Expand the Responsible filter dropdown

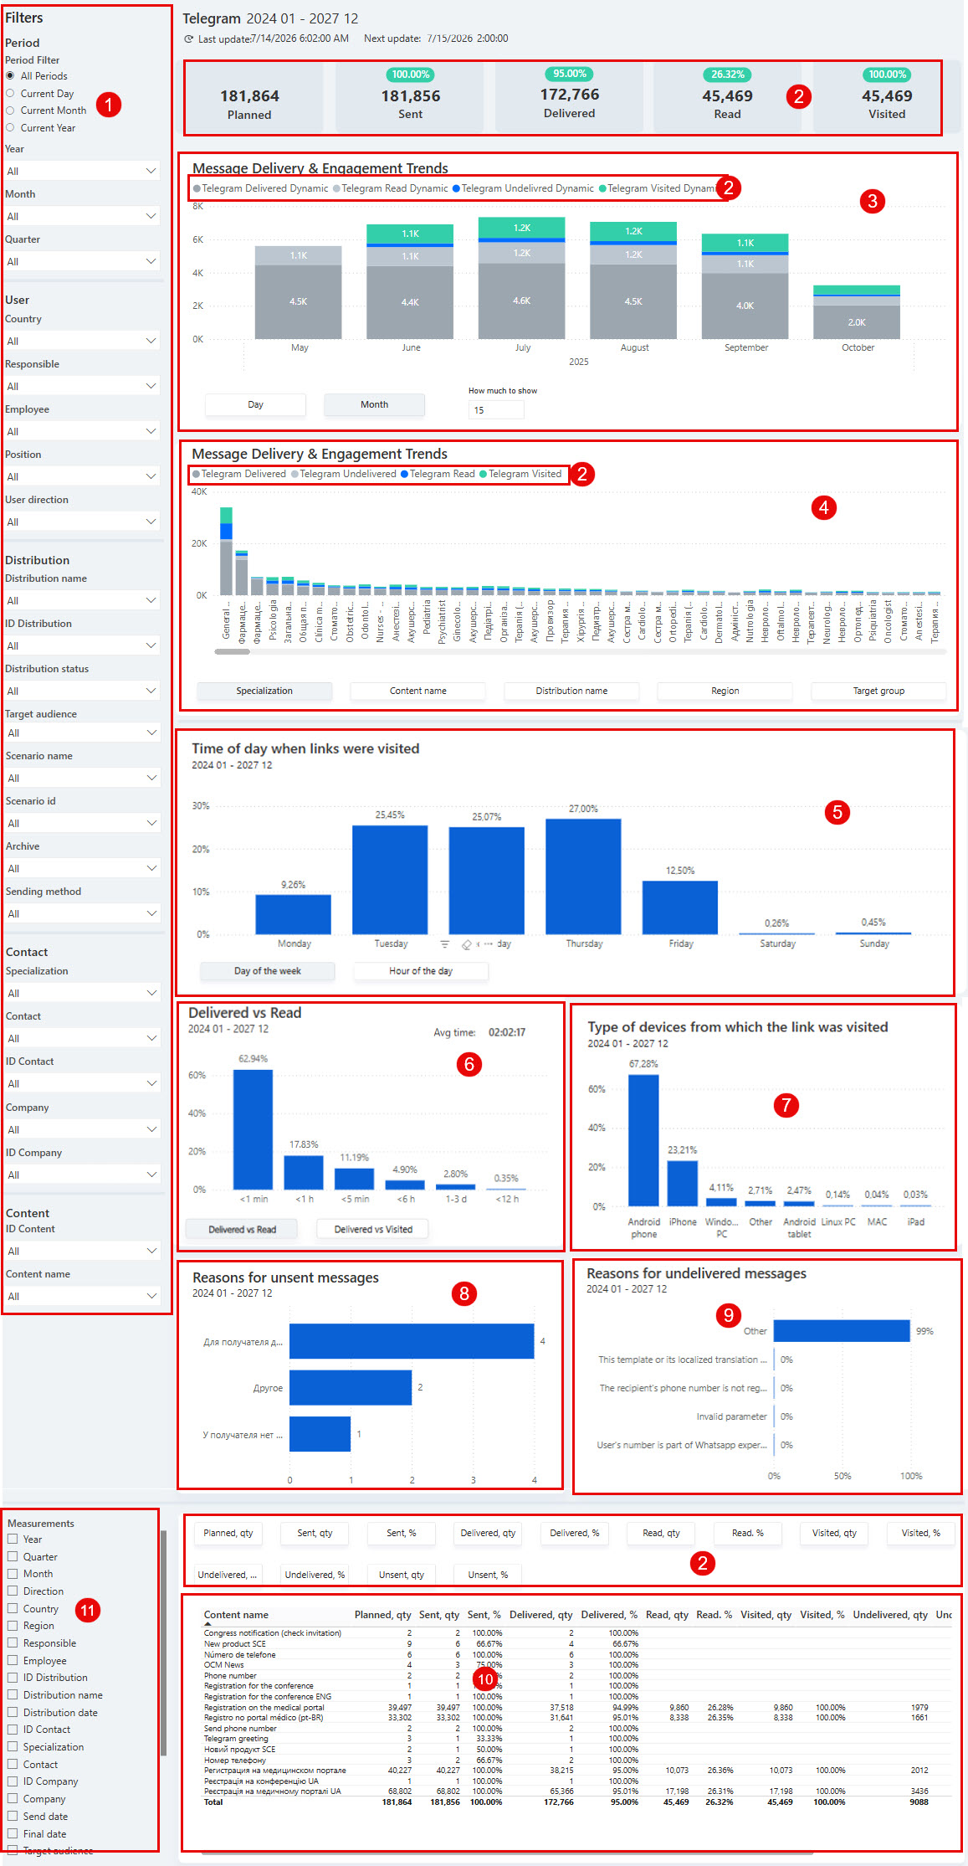(x=82, y=386)
